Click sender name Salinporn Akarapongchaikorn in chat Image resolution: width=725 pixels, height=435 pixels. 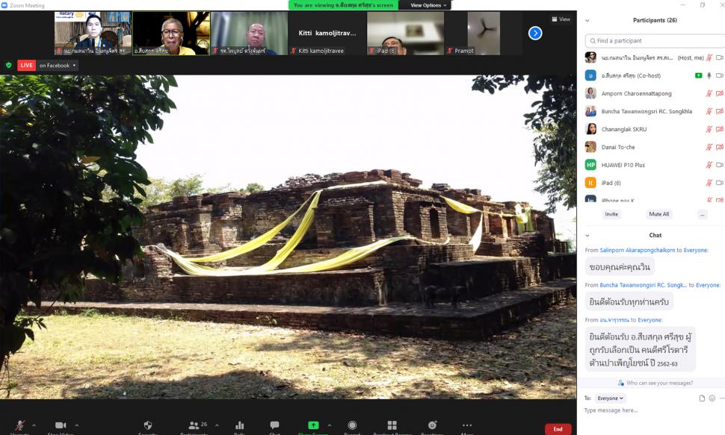[637, 250]
